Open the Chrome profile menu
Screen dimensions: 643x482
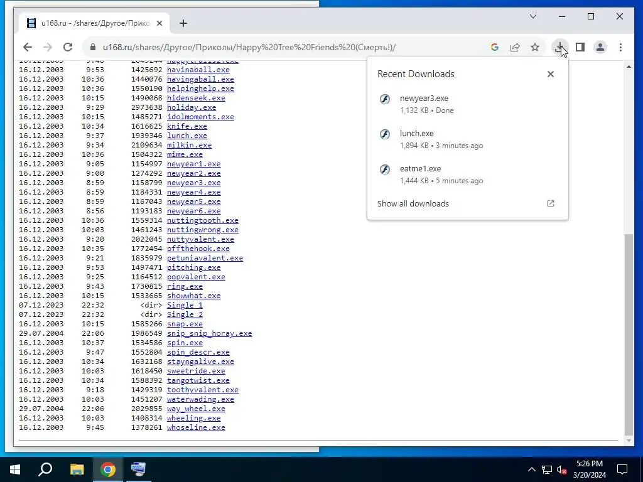(600, 47)
